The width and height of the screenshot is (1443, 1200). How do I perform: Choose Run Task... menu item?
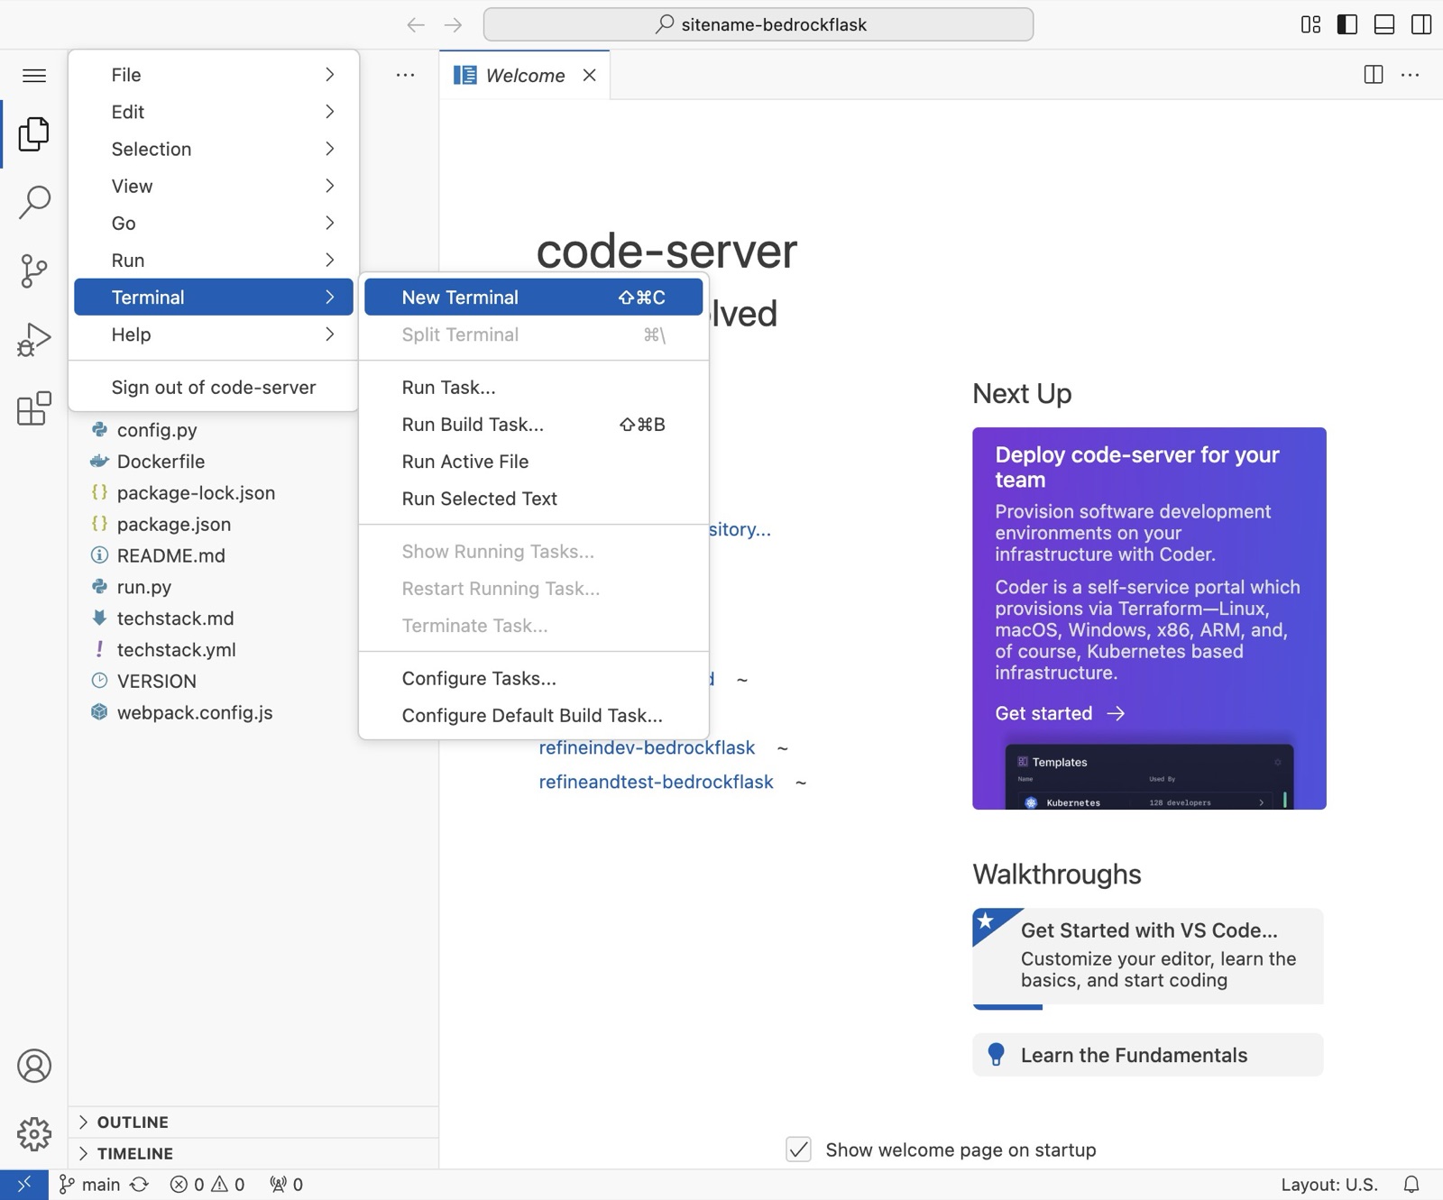(x=534, y=387)
